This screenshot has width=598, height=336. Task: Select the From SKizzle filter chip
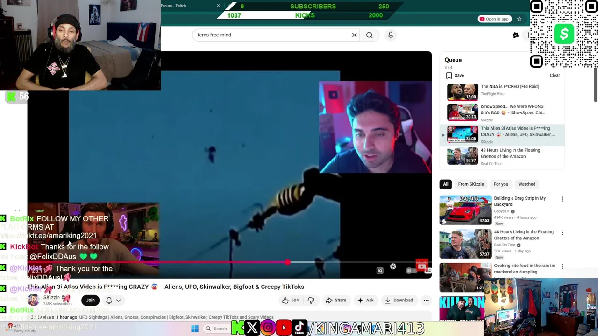(471, 184)
